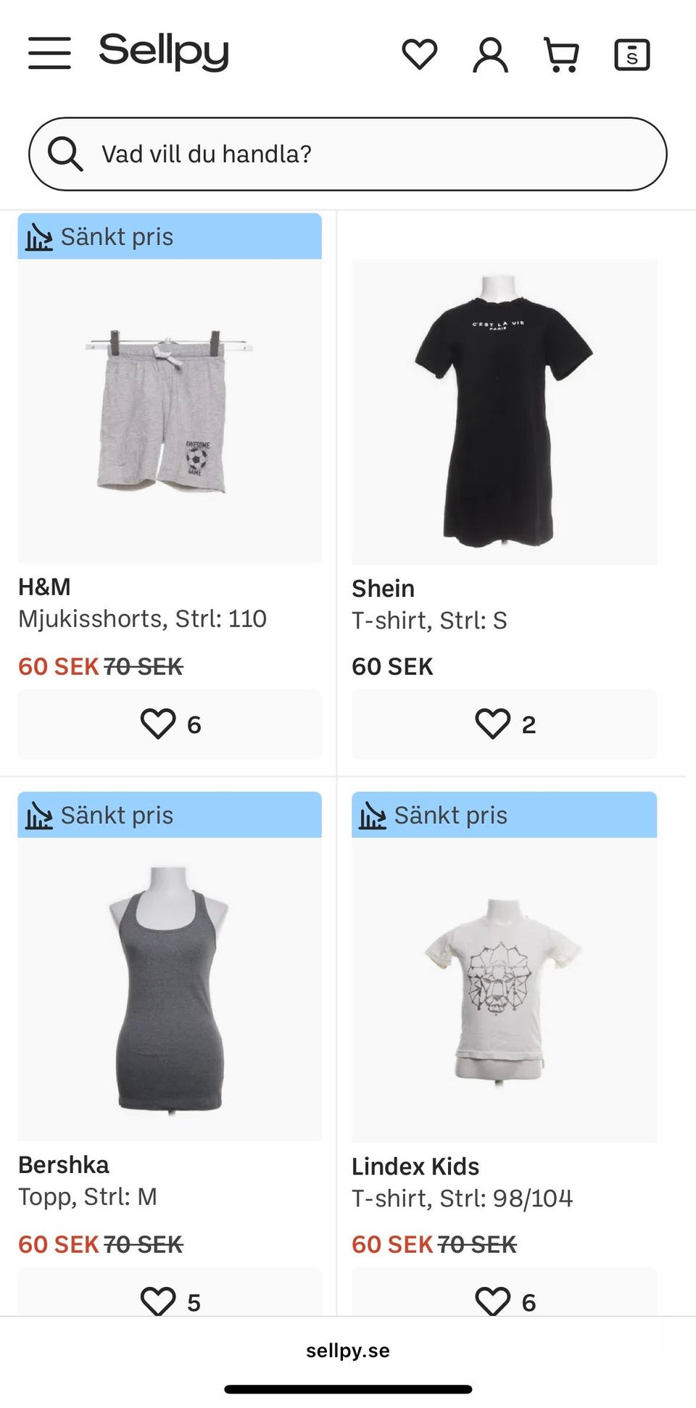Favorite the Shein T-shirt item
This screenshot has height=1408, width=696.
click(493, 724)
